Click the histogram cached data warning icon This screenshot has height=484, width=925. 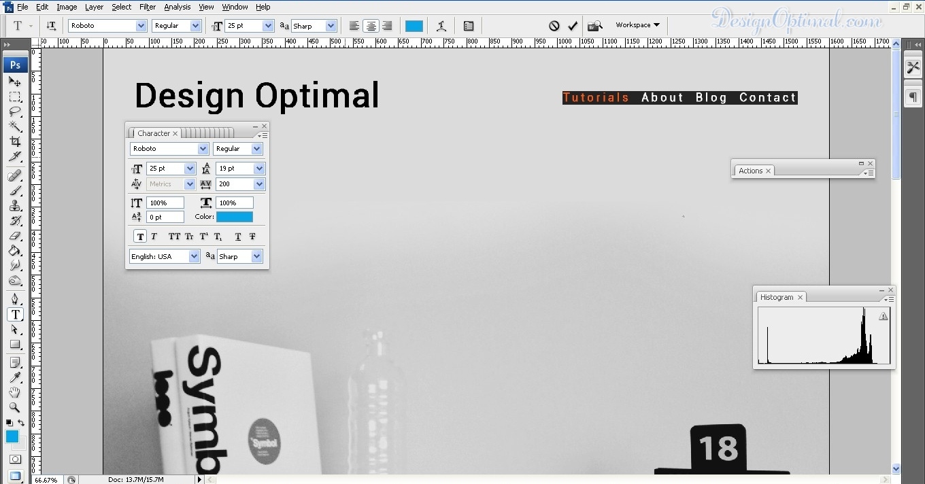click(x=883, y=316)
